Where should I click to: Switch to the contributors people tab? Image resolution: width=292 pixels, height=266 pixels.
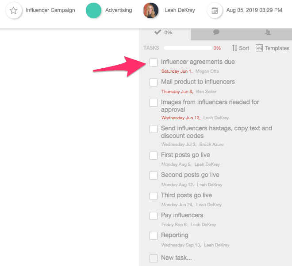268,32
